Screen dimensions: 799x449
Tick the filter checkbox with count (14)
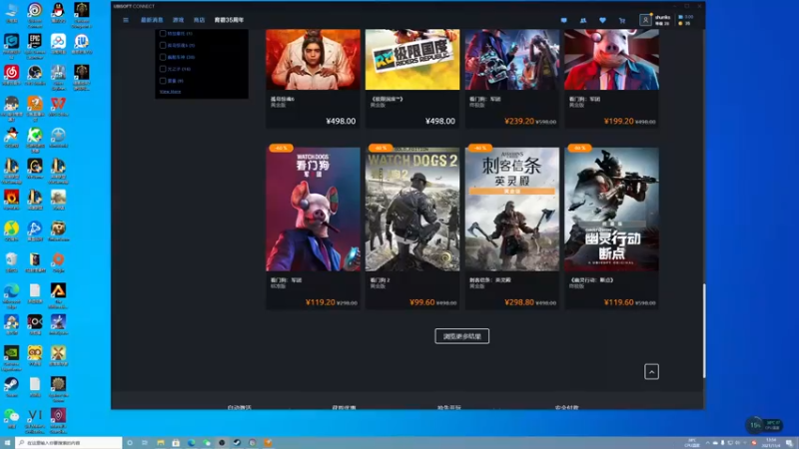(163, 69)
